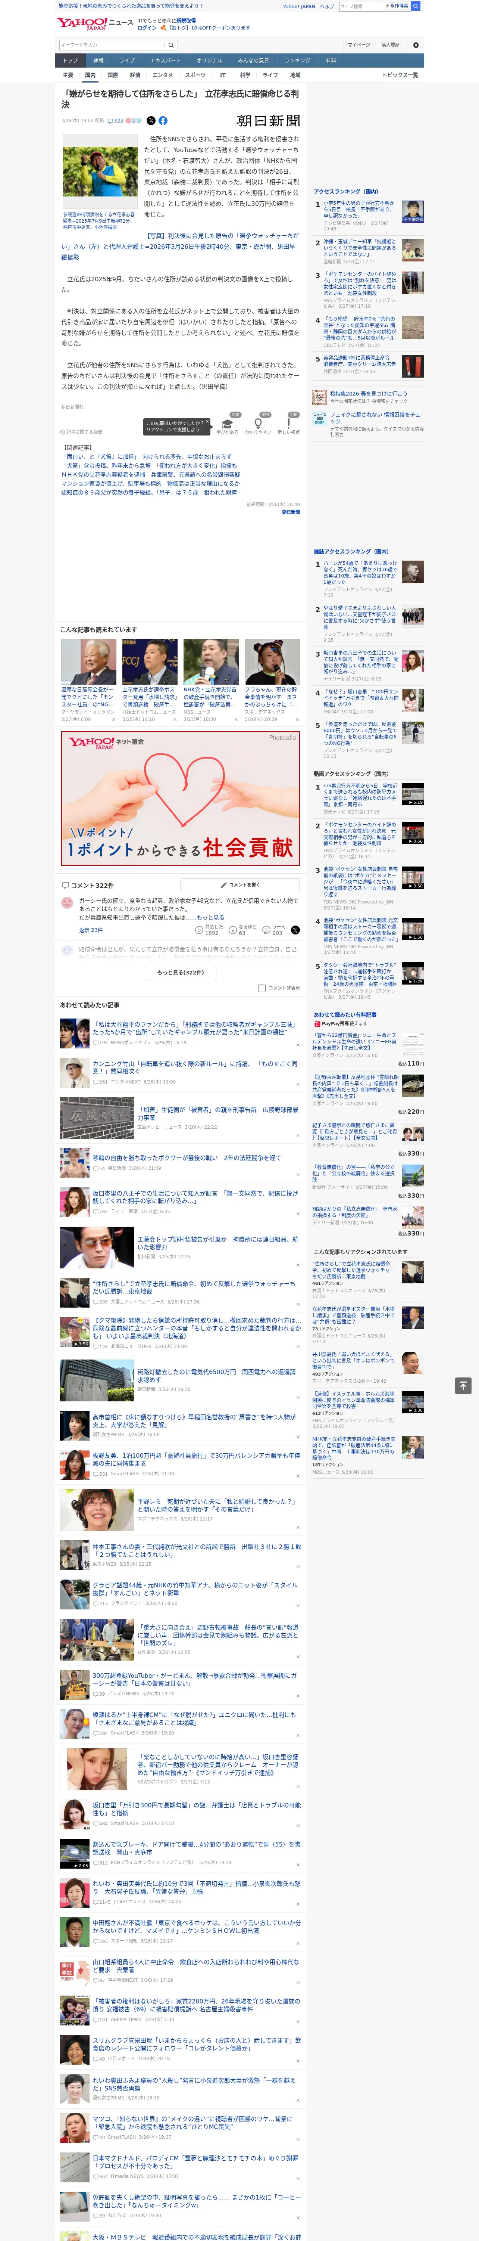Open the ヘルプ link in header
Viewport: 479px width, 2241px height.
click(327, 6)
